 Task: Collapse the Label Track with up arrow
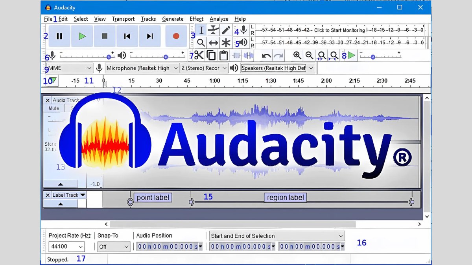[x=60, y=204]
